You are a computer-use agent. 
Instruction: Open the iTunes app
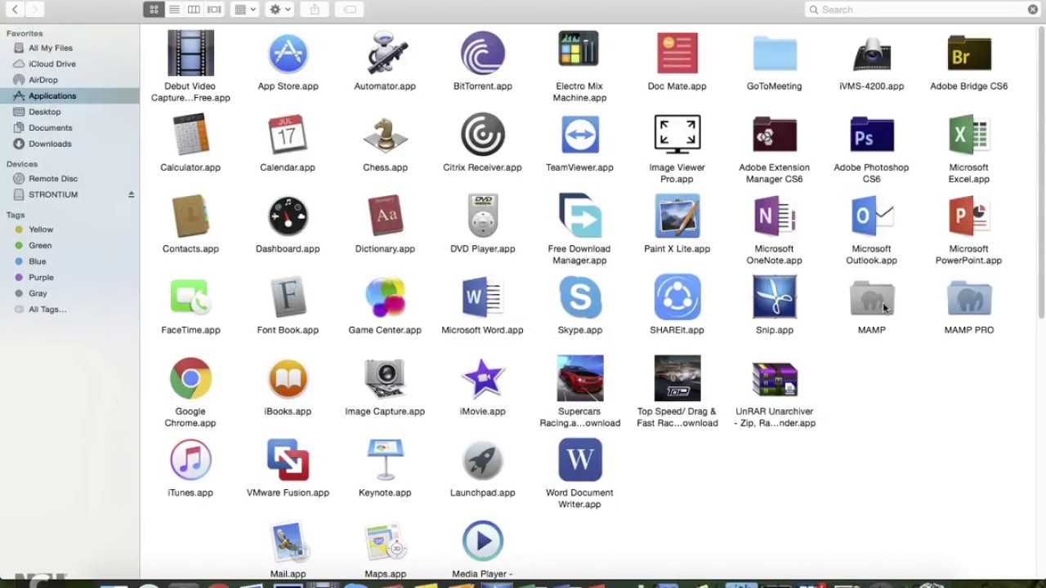(190, 460)
